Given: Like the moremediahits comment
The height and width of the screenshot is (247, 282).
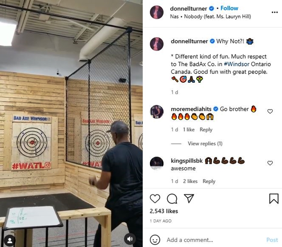Looking at the screenshot, I should pyautogui.click(x=270, y=111).
